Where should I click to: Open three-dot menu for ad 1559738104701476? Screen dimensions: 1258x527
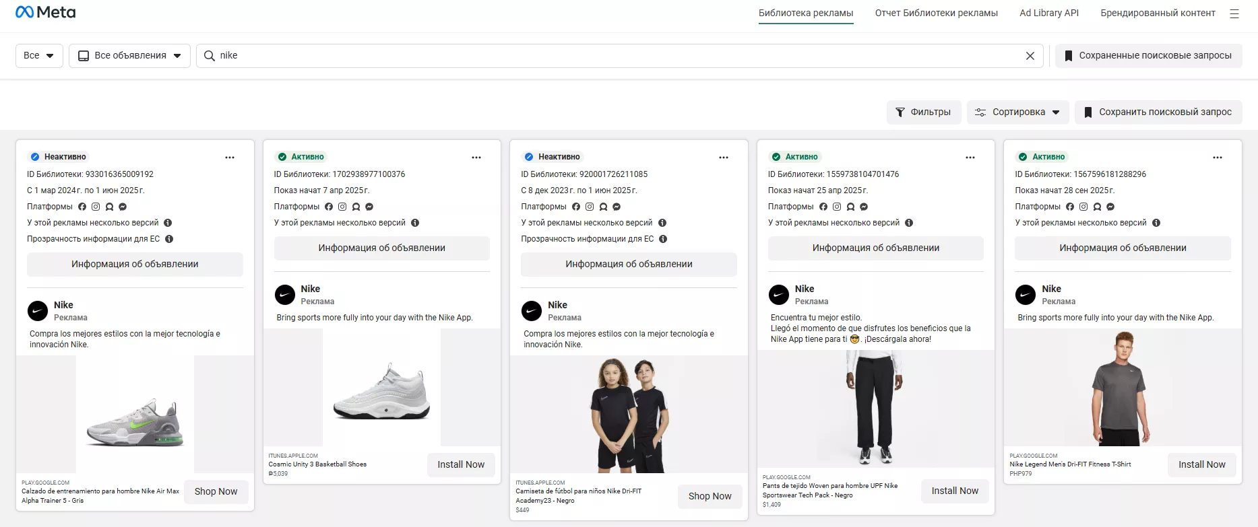(970, 157)
